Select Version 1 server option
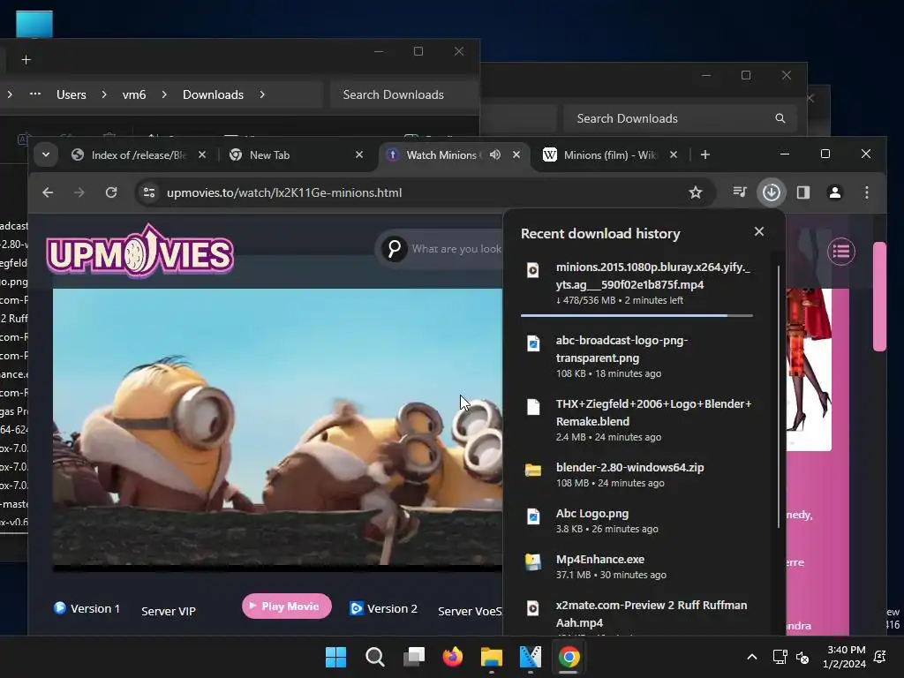This screenshot has width=904, height=678. point(87,608)
